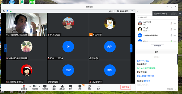This screenshot has height=94, width=182.
Task: Open the More (更多) options menu
Action: tap(98, 87)
